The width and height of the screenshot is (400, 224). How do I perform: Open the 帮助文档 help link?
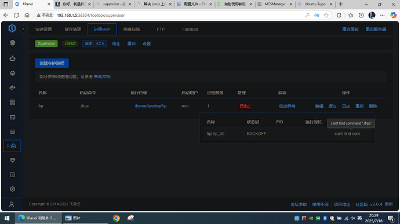102,77
